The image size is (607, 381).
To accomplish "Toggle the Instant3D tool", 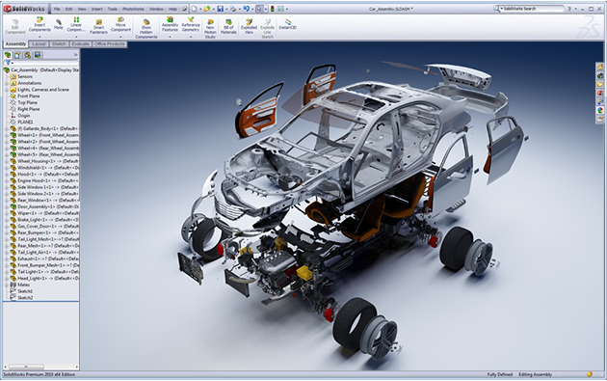I will pyautogui.click(x=288, y=24).
